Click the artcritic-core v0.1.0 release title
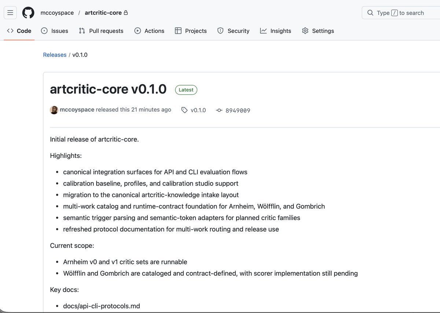 [108, 89]
